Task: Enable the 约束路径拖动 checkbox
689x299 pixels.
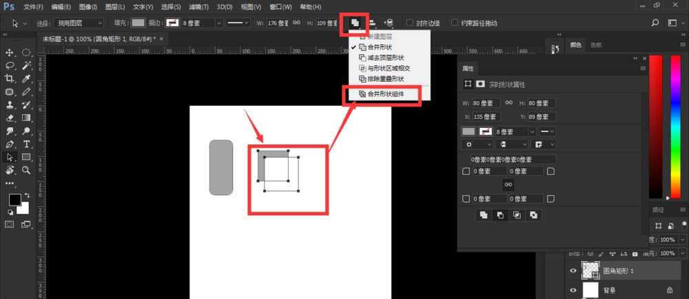Action: click(x=455, y=23)
